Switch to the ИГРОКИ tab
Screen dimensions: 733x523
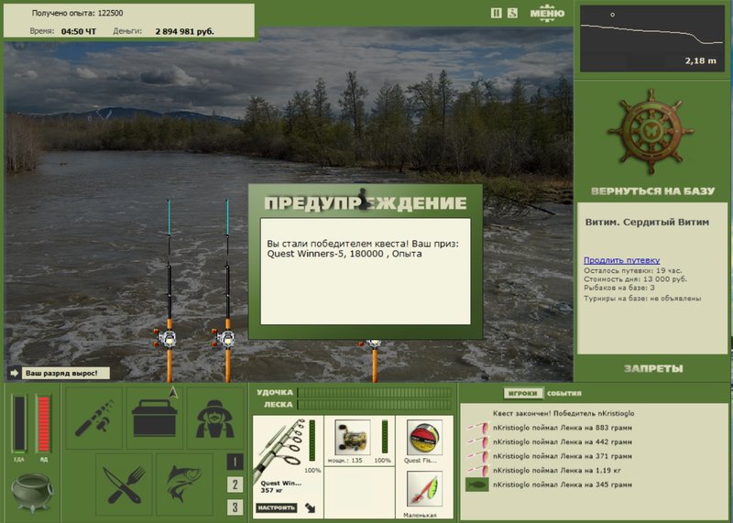coord(522,394)
